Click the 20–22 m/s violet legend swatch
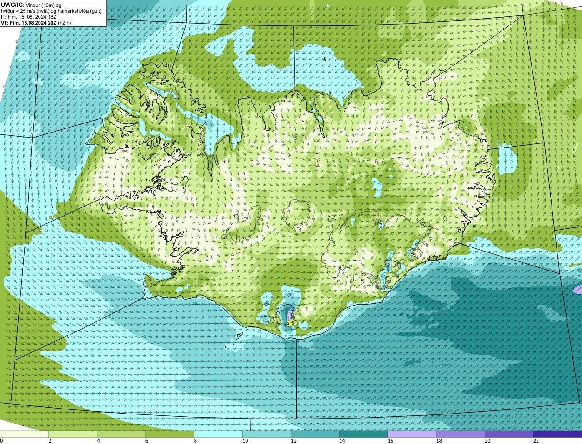 pos(509,434)
